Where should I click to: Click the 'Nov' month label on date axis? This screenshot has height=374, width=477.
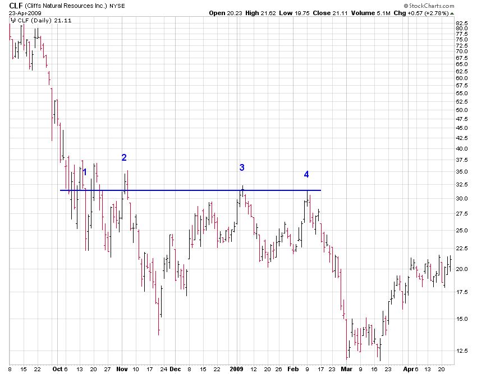pyautogui.click(x=122, y=369)
